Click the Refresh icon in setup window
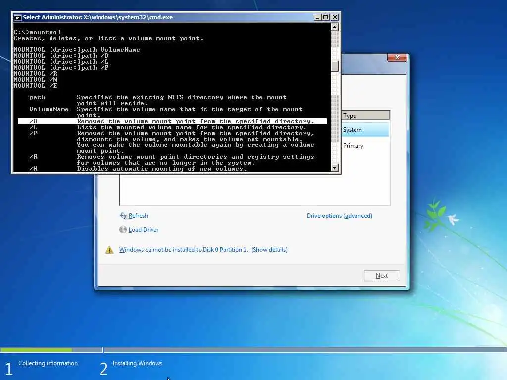The width and height of the screenshot is (507, 380). tap(123, 216)
